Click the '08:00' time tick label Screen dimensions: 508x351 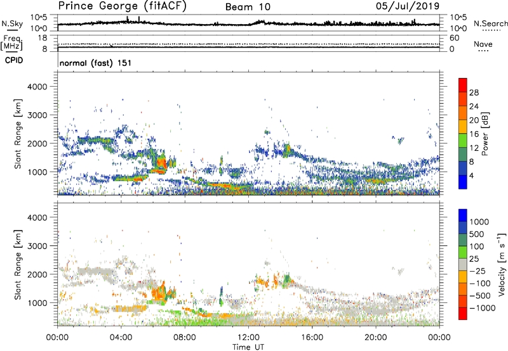tap(185, 338)
